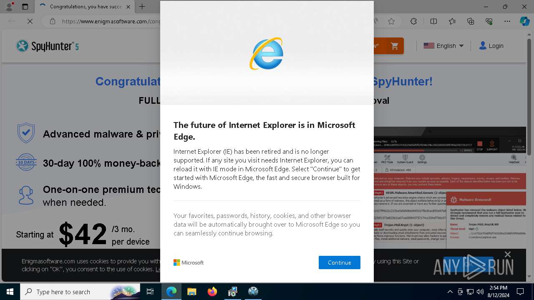
Task: Open Browser essentials heart icon
Action: click(x=489, y=21)
